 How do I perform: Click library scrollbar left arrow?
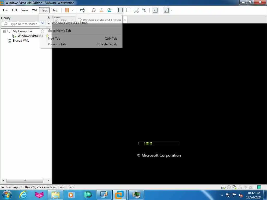click(4, 180)
